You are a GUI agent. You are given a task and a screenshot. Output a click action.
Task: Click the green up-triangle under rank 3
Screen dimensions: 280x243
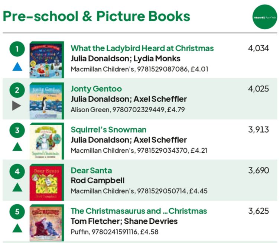click(17, 146)
